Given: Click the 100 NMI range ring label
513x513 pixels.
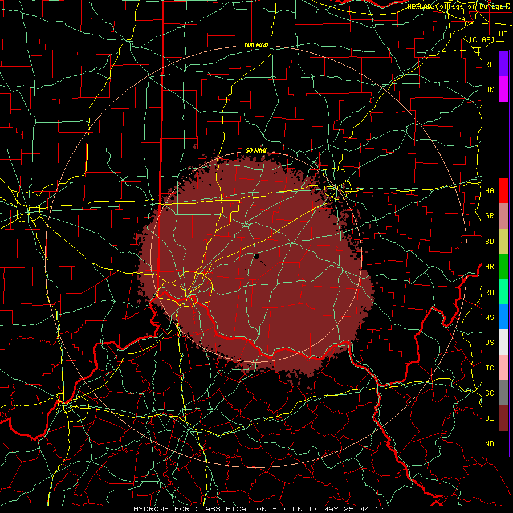Looking at the screenshot, I should pyautogui.click(x=256, y=45).
